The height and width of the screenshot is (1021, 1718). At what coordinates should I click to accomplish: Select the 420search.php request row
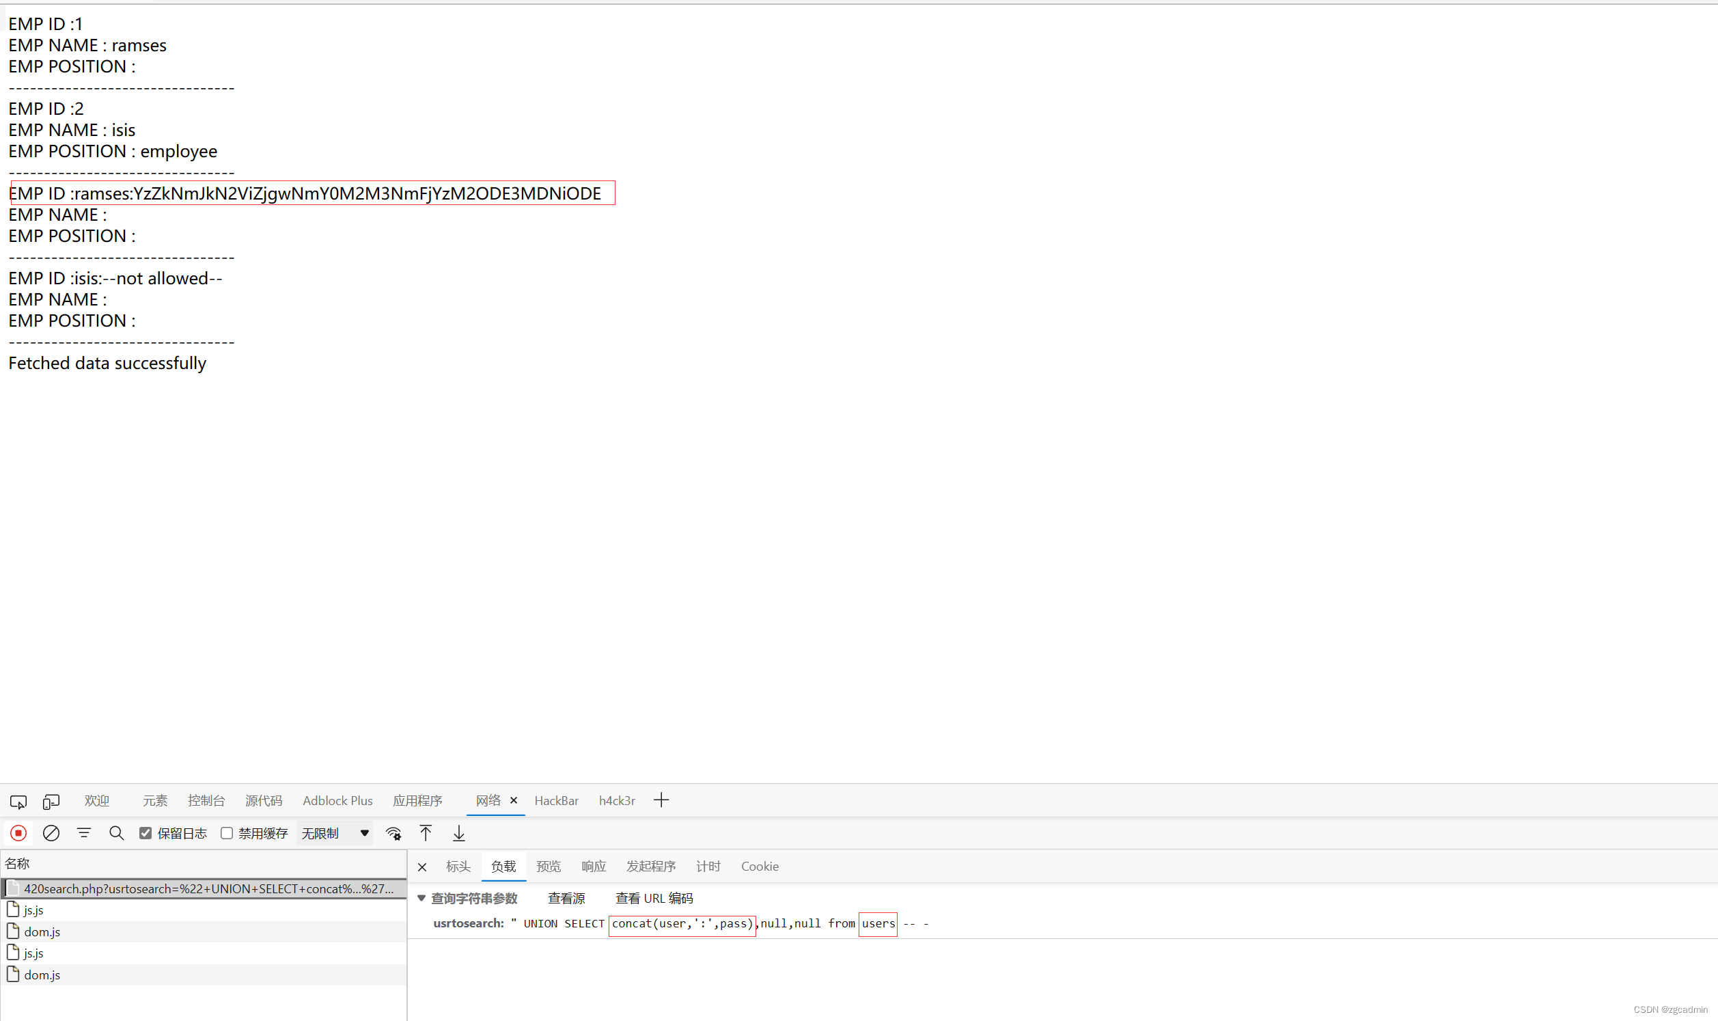tap(204, 888)
